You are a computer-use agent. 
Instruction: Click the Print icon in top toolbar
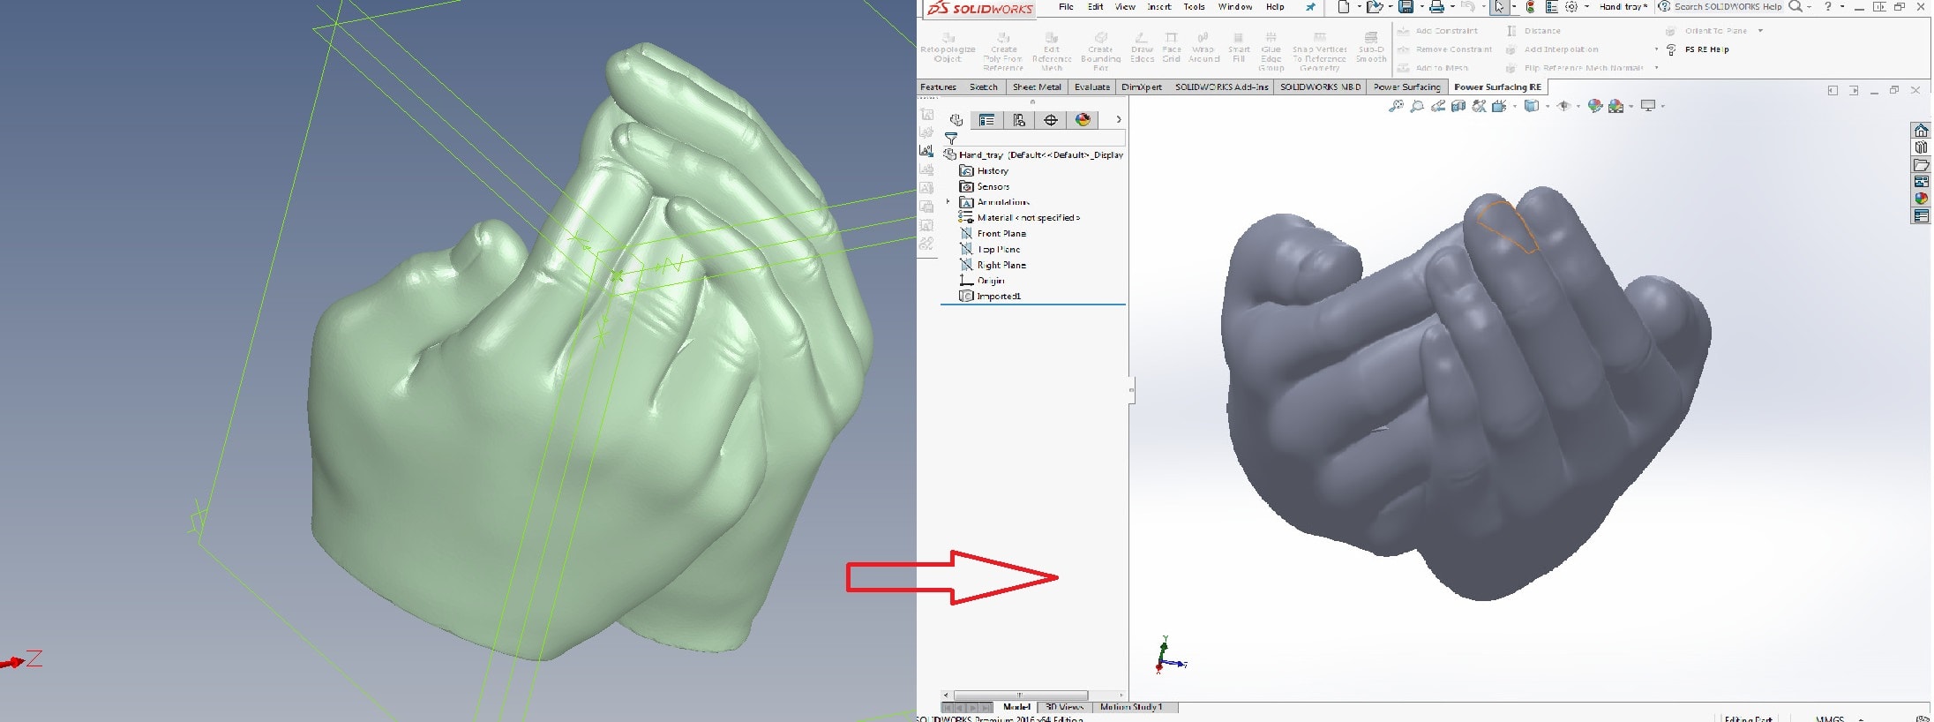tap(1436, 7)
